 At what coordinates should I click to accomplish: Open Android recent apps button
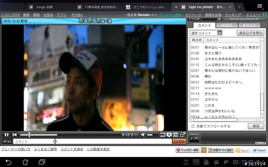[42, 162]
